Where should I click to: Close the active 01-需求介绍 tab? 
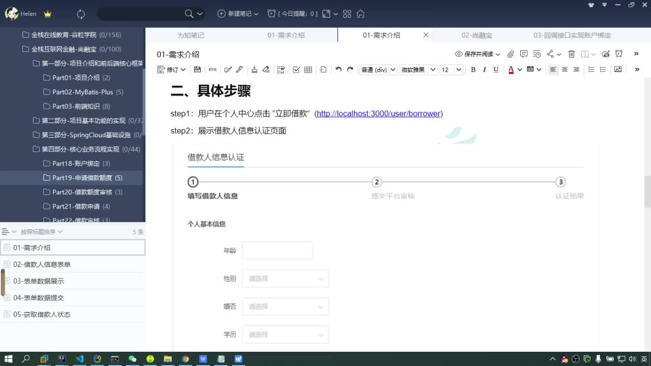pos(426,35)
